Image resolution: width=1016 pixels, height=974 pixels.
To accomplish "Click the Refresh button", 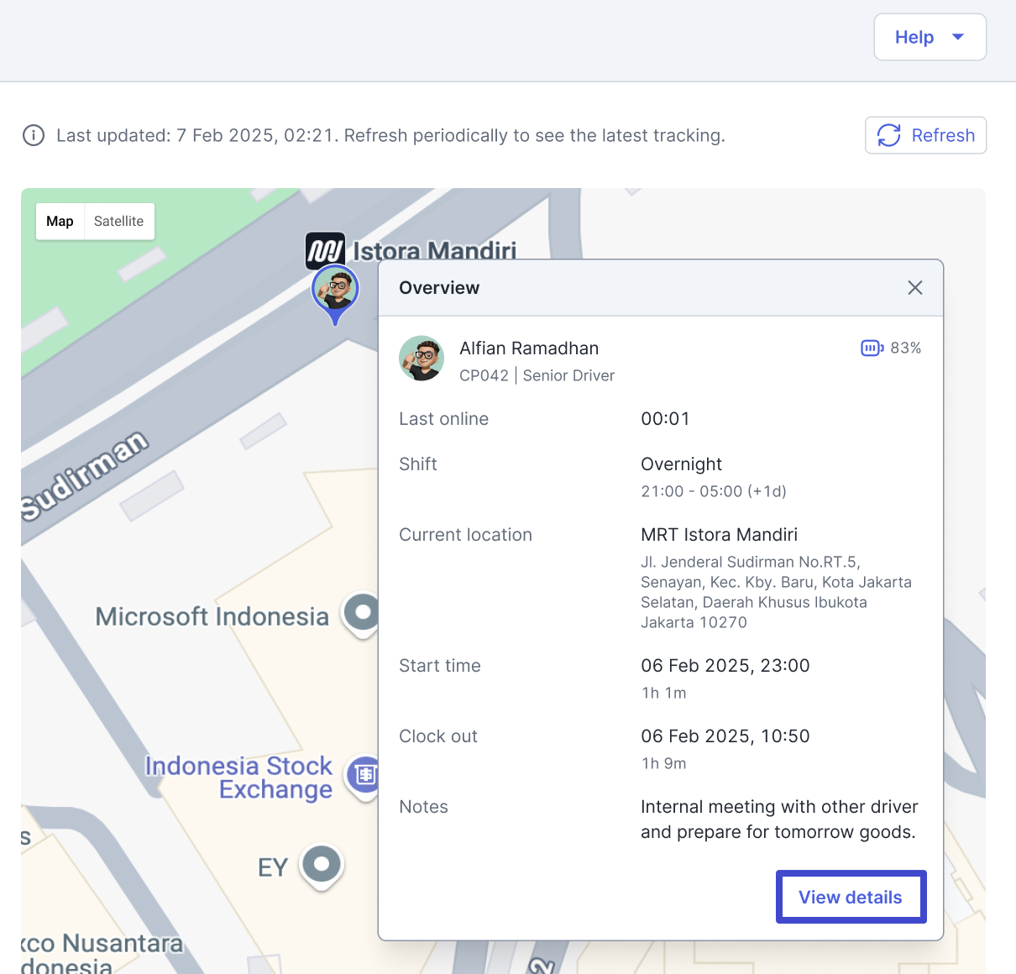I will click(x=925, y=135).
